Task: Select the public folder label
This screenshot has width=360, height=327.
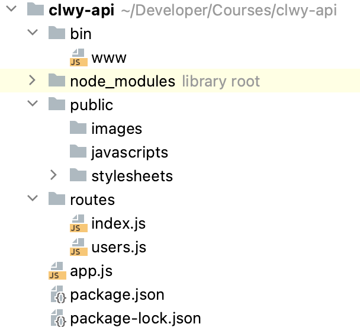Action: (x=92, y=105)
